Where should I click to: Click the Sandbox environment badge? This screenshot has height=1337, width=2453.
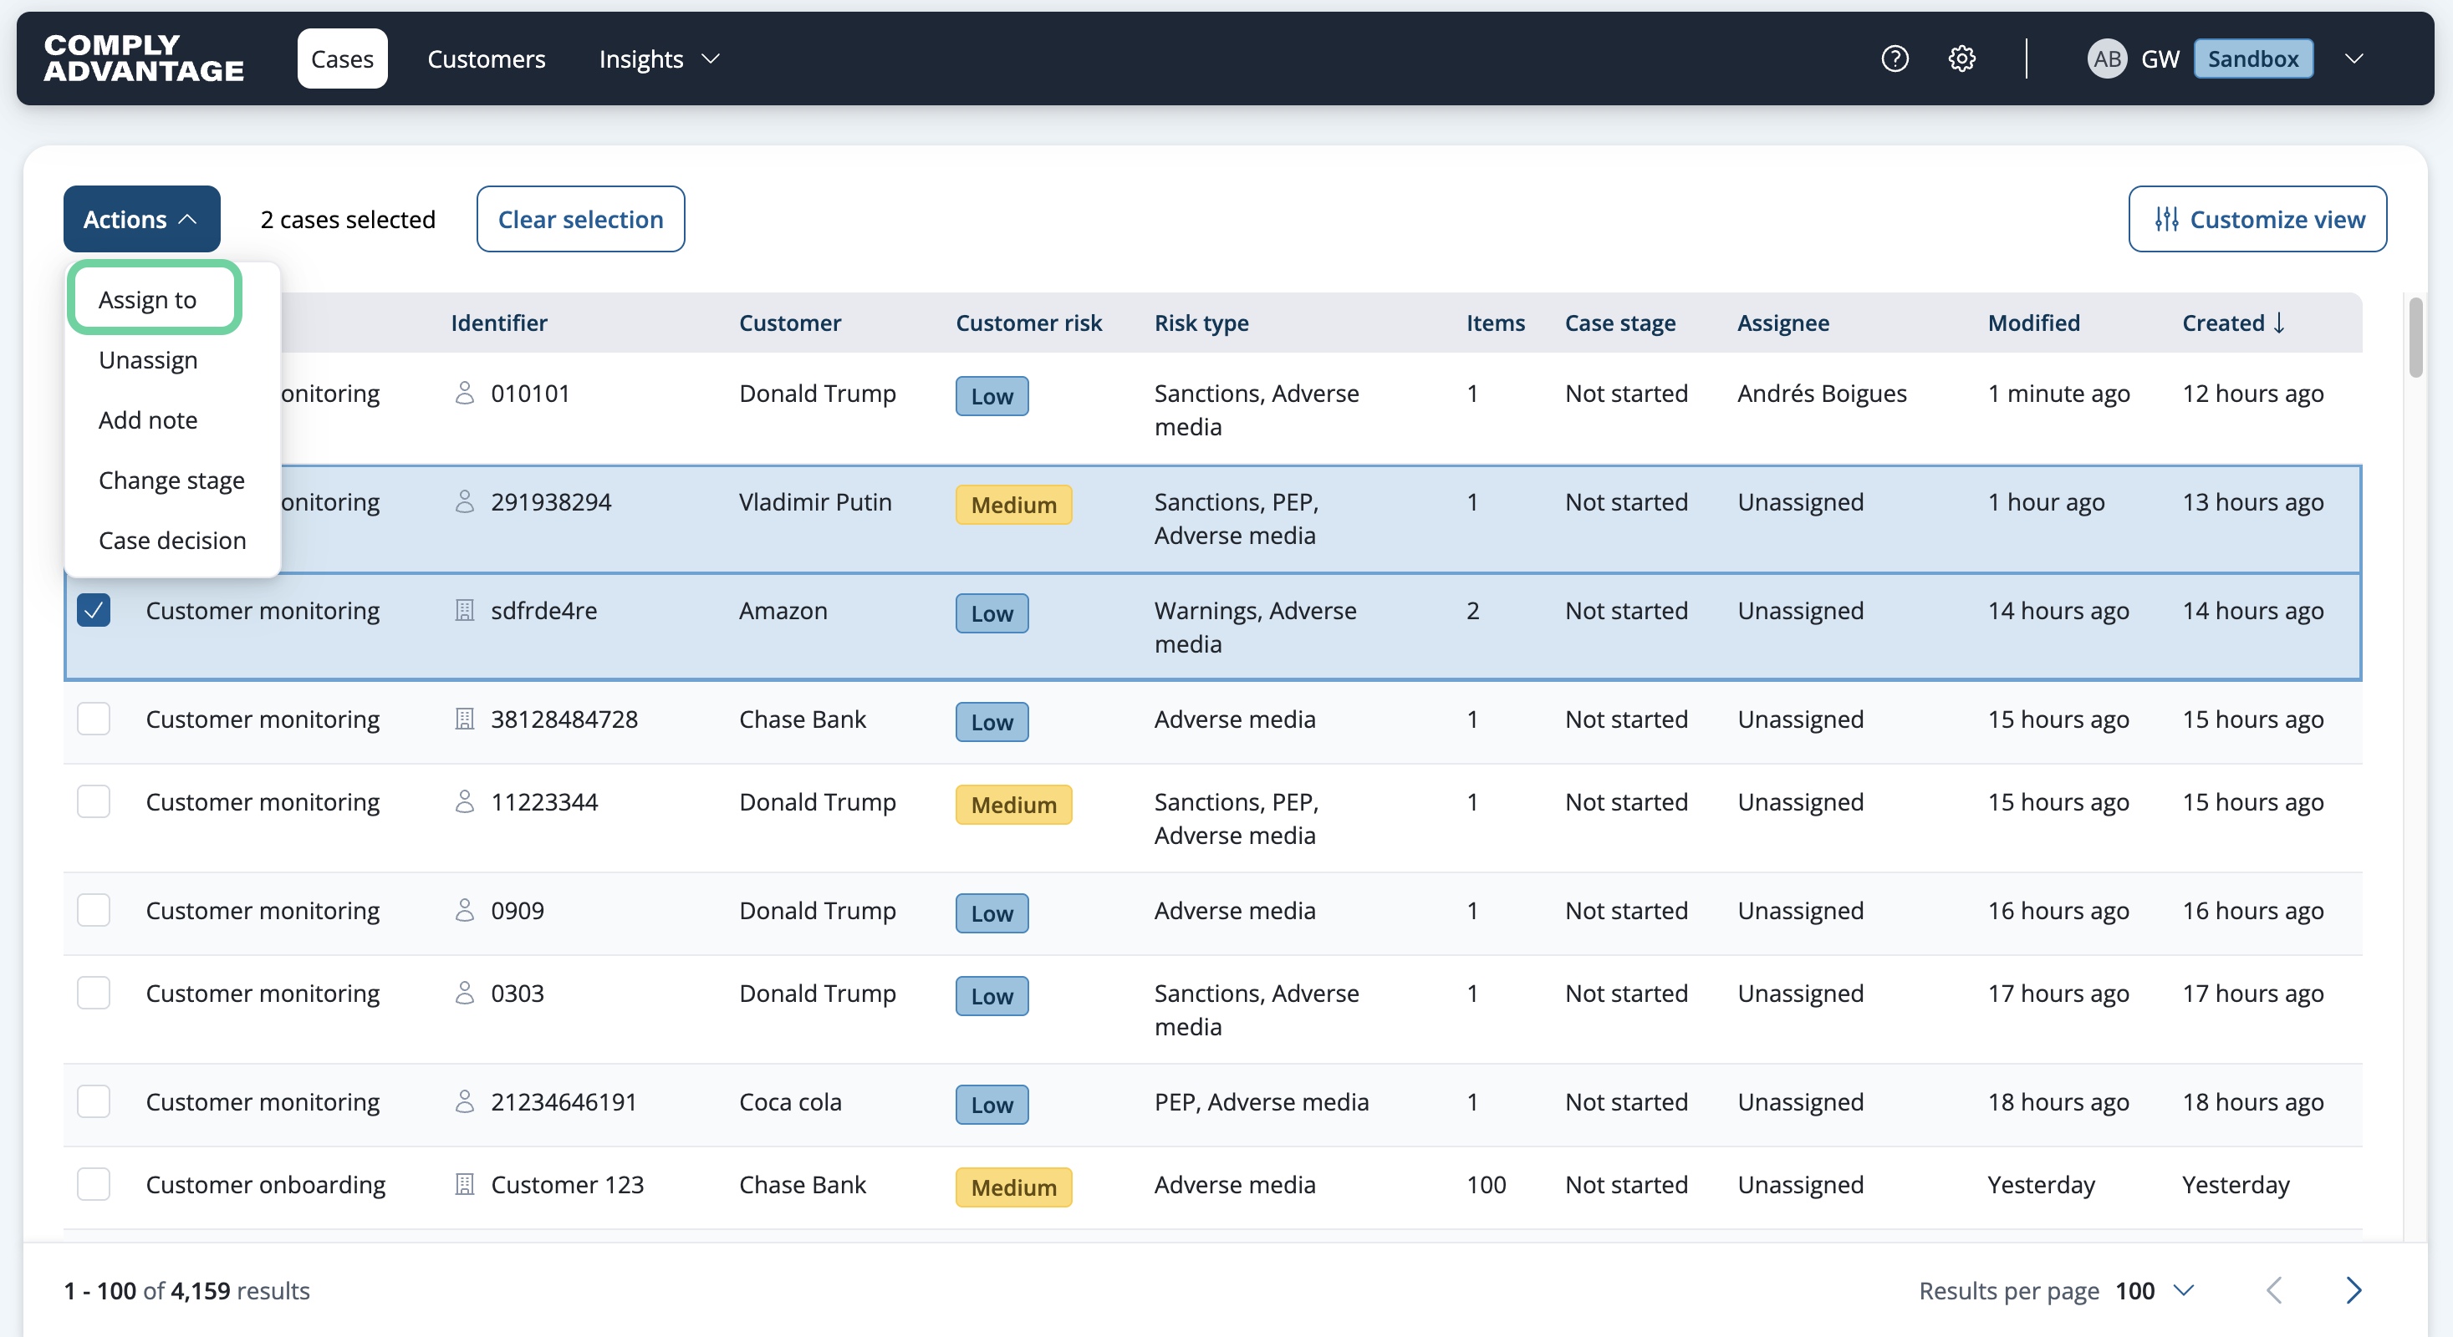coord(2253,59)
